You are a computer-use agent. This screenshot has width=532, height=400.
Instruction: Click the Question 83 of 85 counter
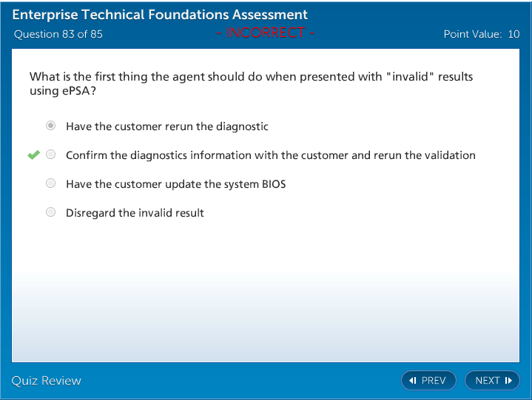coord(58,34)
